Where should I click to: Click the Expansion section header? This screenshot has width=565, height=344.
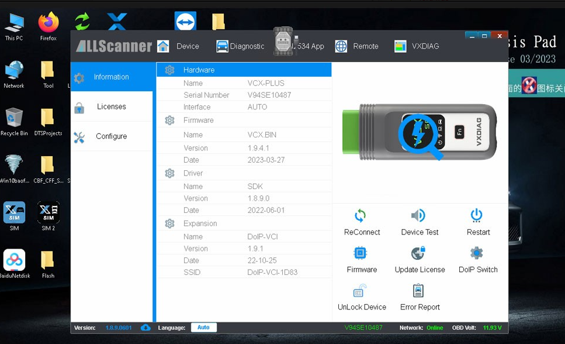coord(244,223)
